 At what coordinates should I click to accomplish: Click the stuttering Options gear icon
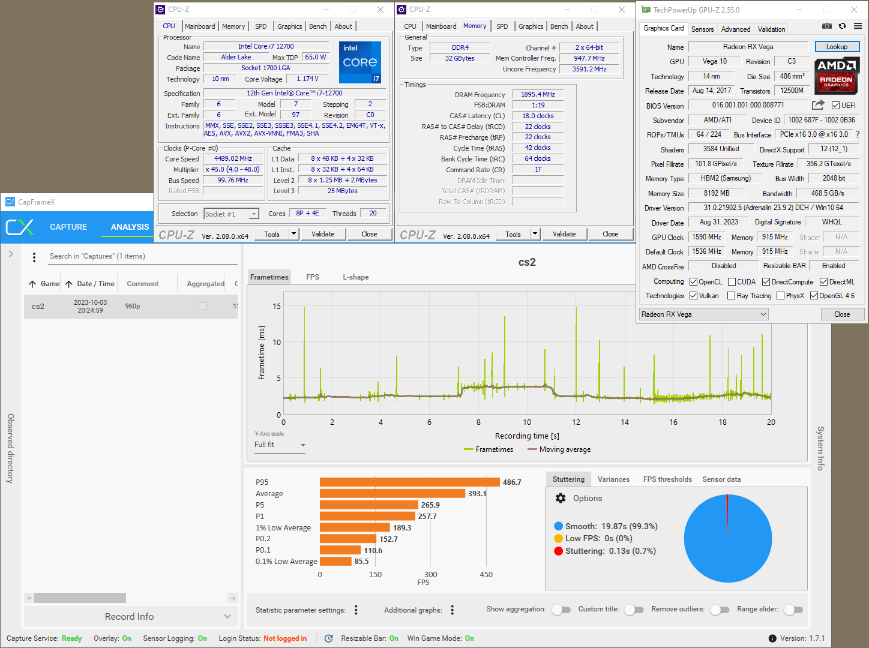point(561,498)
